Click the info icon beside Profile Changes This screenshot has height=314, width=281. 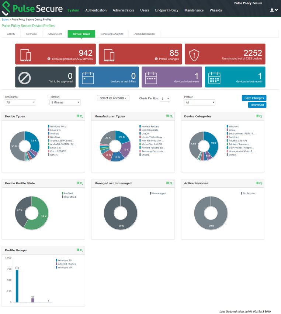[156, 59]
